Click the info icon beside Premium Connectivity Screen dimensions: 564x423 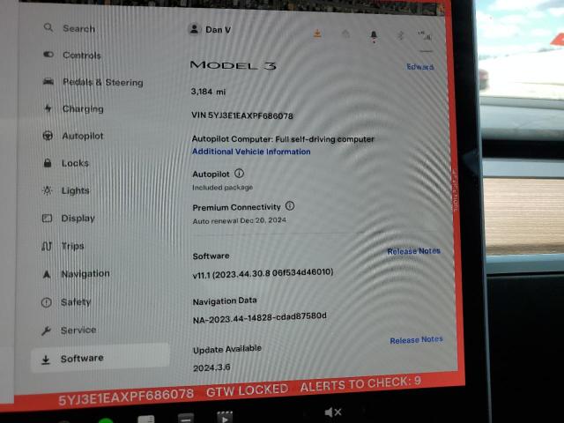point(290,205)
